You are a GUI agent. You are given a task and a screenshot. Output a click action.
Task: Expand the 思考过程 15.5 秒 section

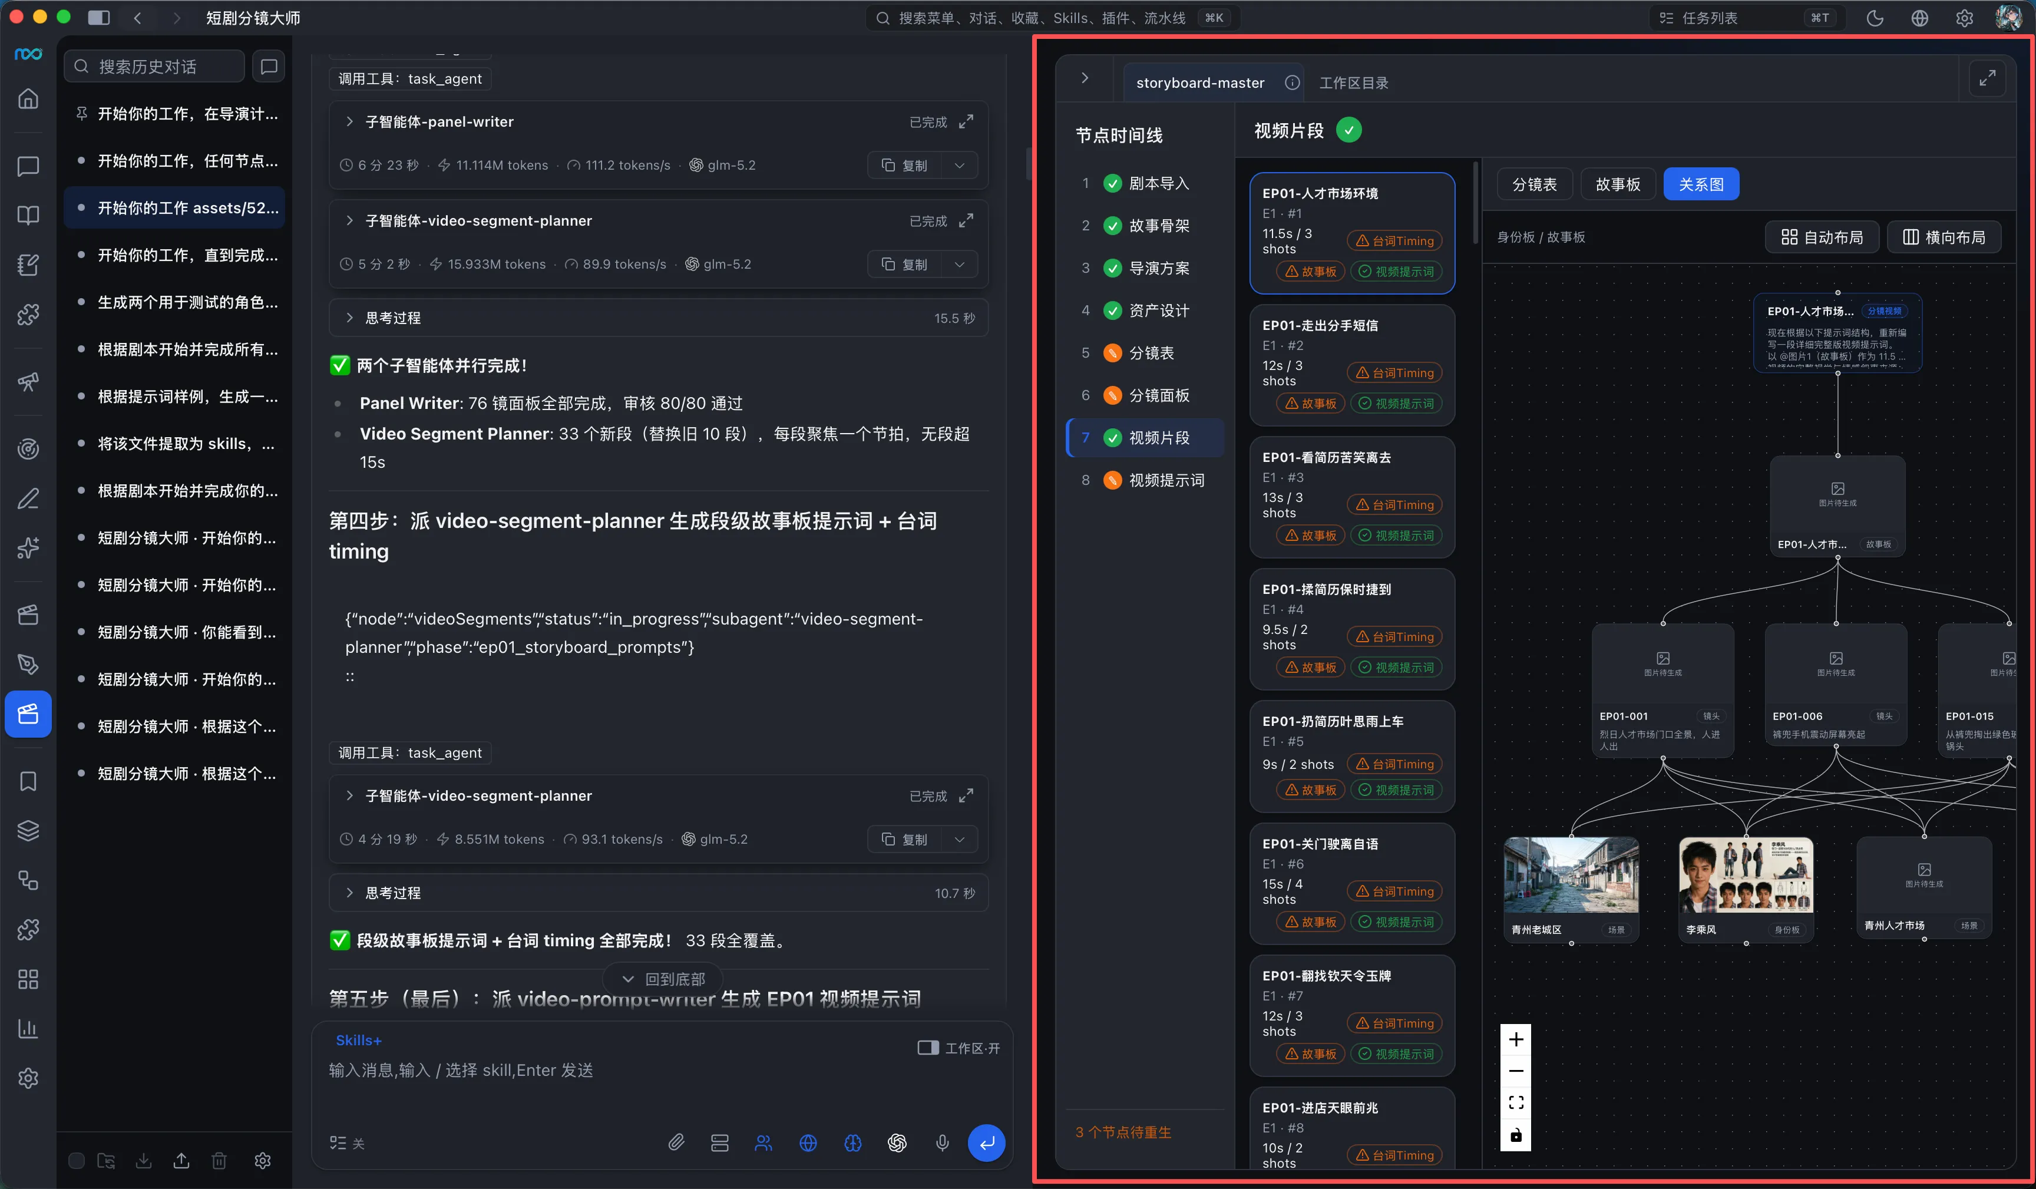[x=659, y=318]
